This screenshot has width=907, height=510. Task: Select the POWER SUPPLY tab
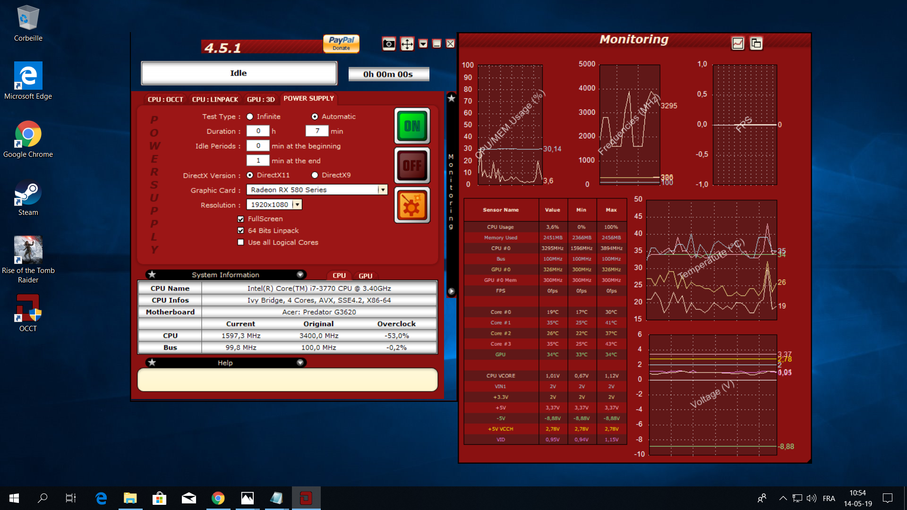(308, 98)
